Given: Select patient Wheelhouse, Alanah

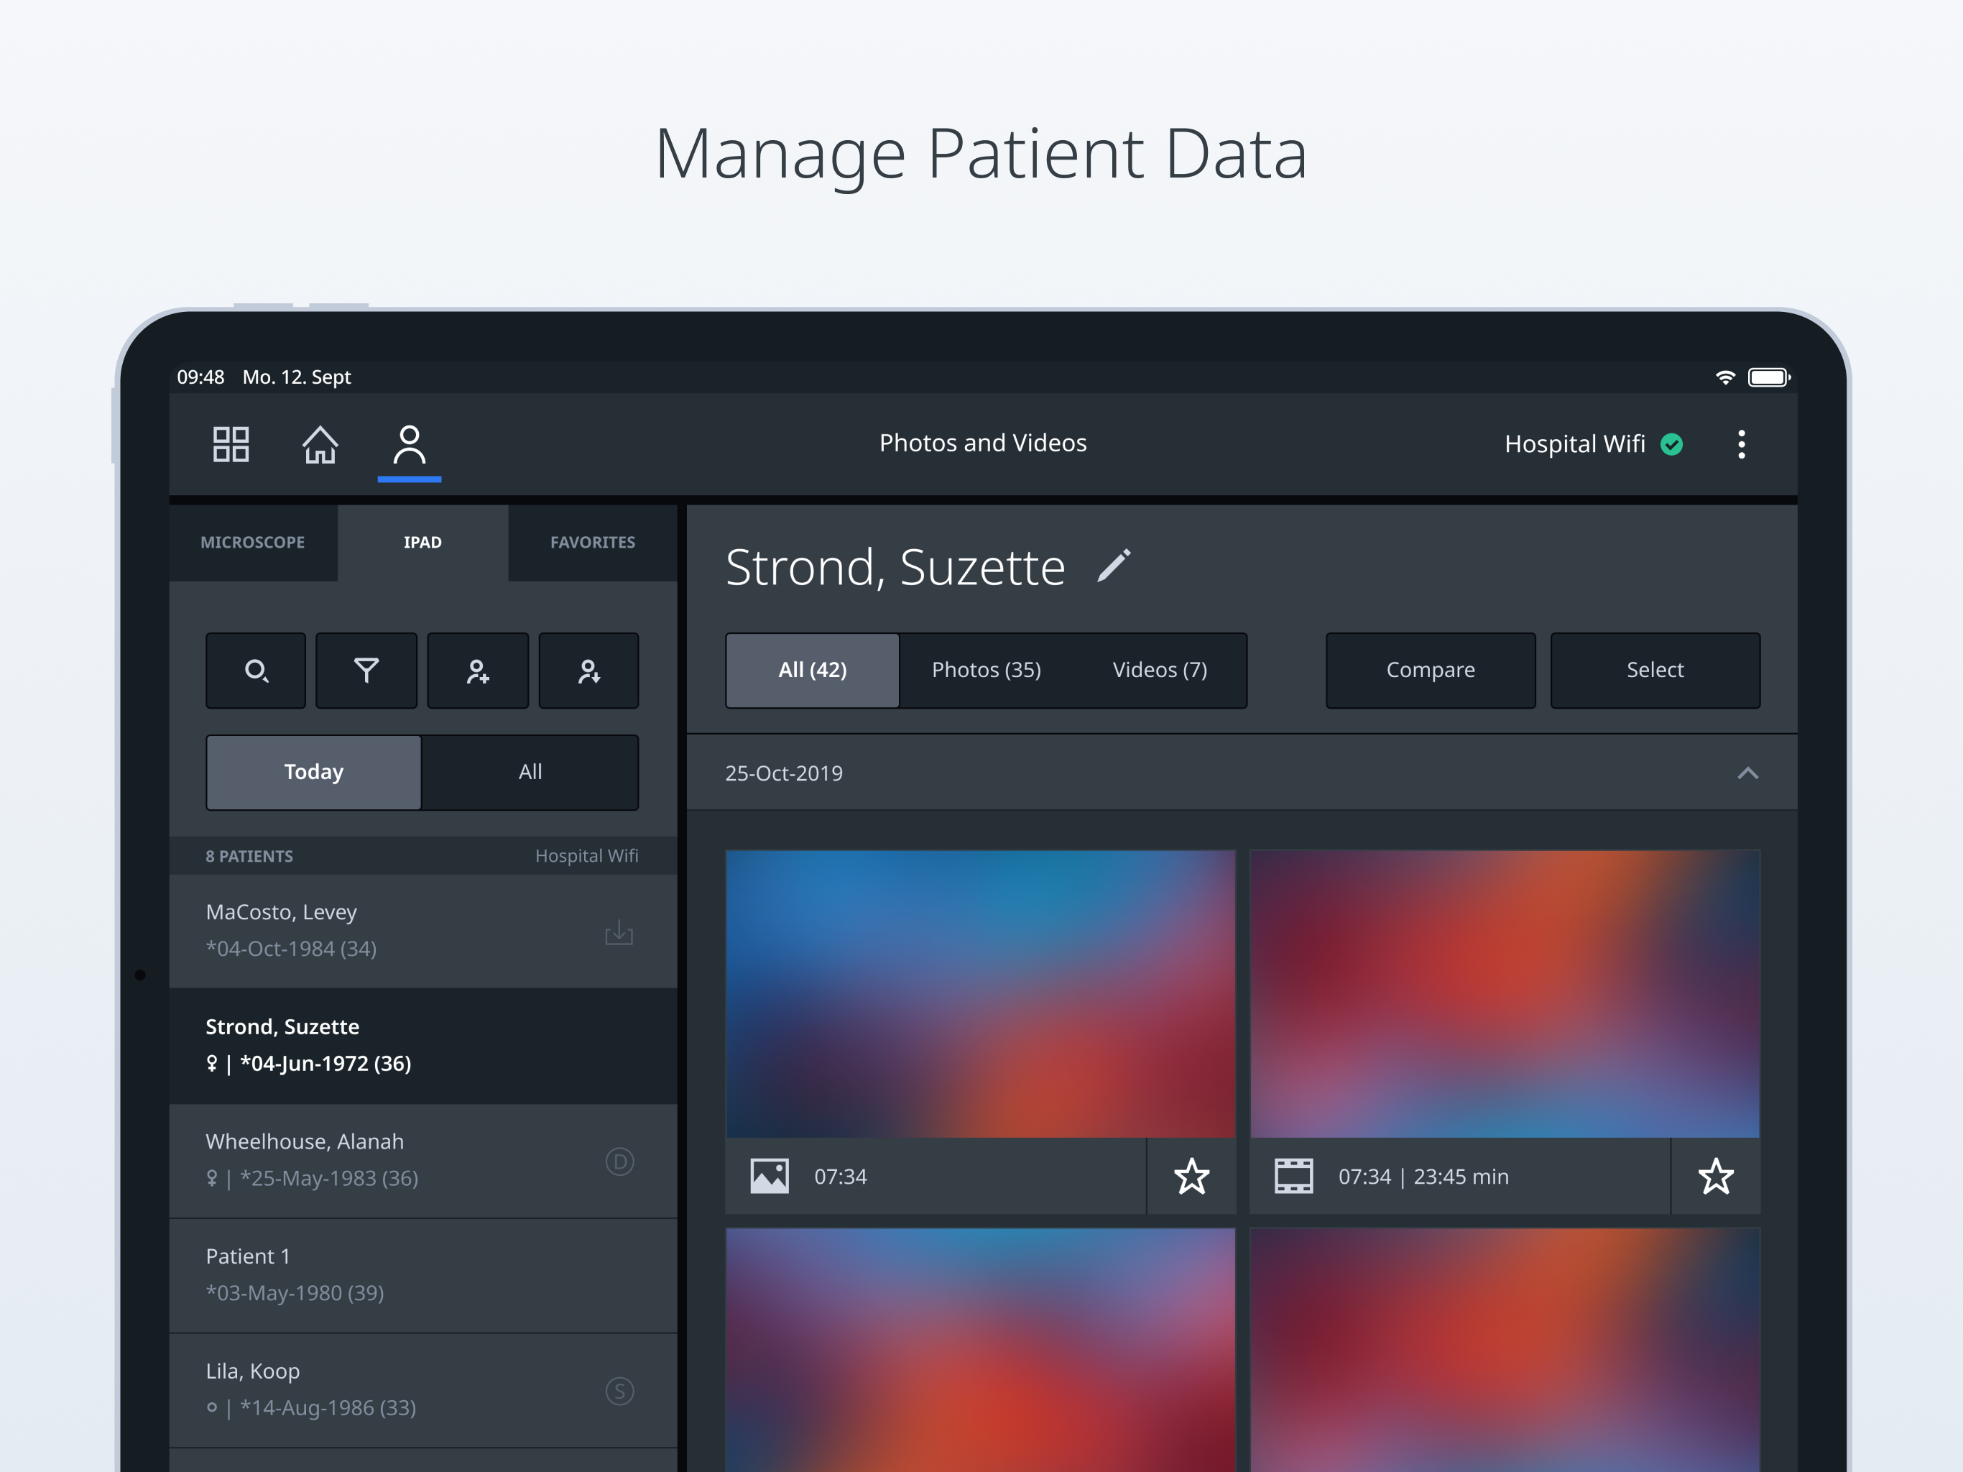Looking at the screenshot, I should coord(423,1160).
